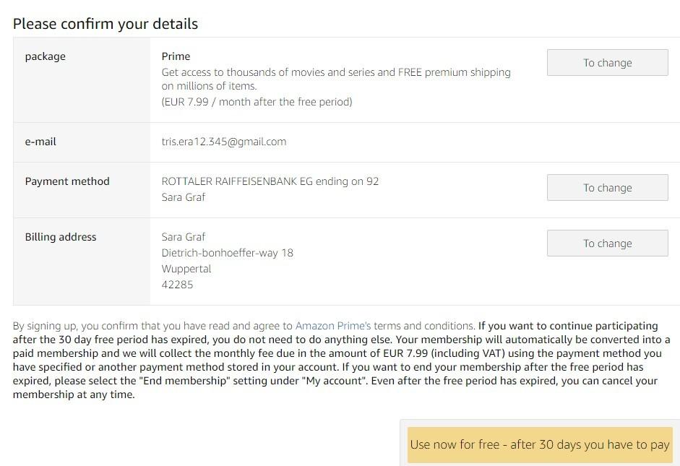Click the "Get access to thousands" description

coord(335,72)
